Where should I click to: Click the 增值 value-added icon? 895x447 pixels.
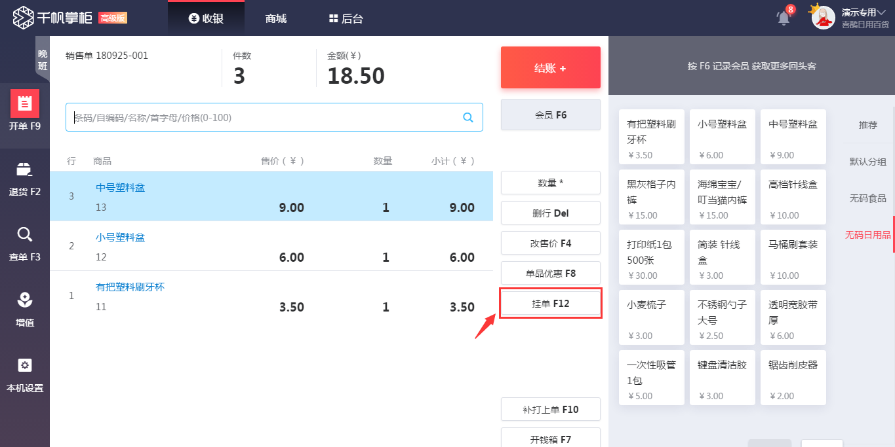point(25,300)
